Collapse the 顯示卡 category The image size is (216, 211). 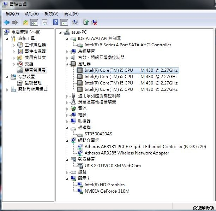click(67, 179)
